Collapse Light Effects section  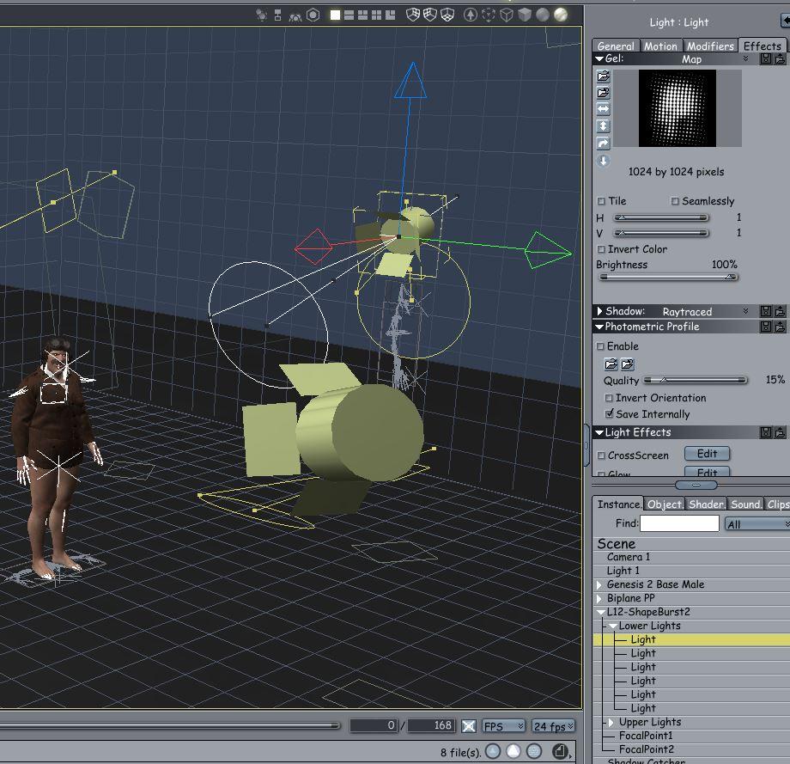pos(599,432)
